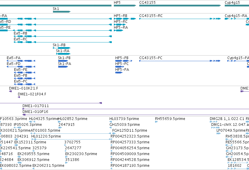Screen dimensions: 249x170
Task: Select feature 3702755
Action: [x=65, y=145]
